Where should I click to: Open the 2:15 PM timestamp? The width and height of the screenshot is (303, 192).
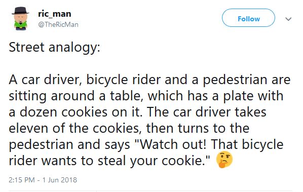point(22,180)
